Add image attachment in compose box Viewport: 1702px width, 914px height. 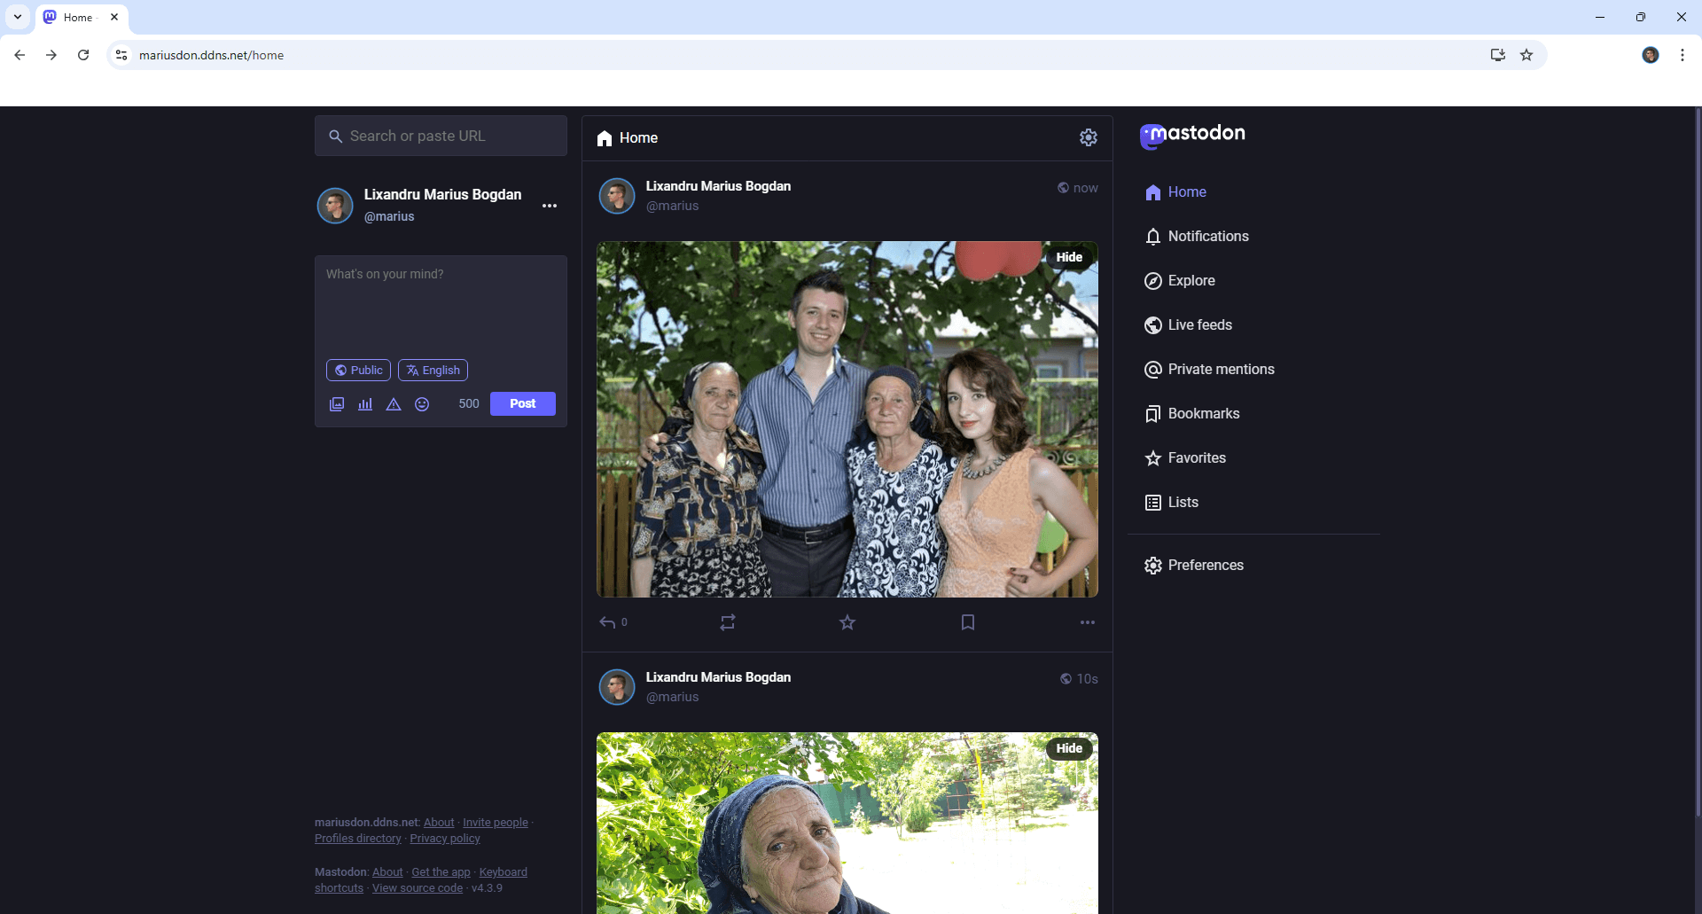[337, 404]
